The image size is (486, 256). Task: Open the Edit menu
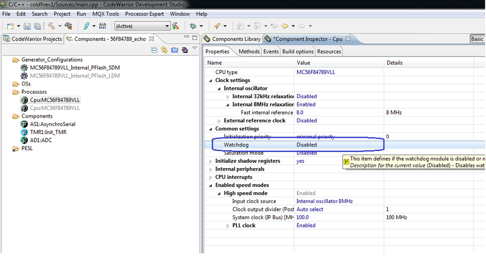point(21,14)
